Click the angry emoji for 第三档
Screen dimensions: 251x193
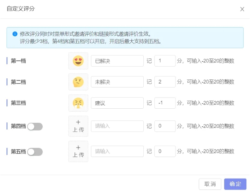point(78,103)
